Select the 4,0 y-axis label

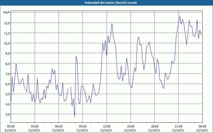[8, 104]
